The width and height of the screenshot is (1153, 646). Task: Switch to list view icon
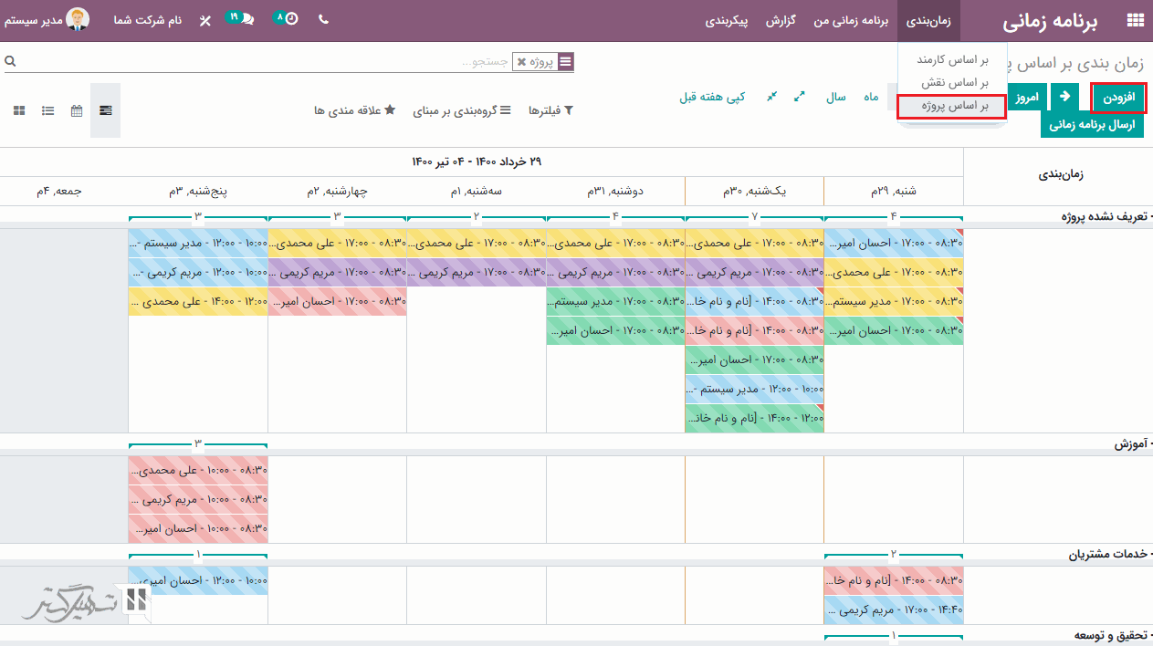[47, 110]
